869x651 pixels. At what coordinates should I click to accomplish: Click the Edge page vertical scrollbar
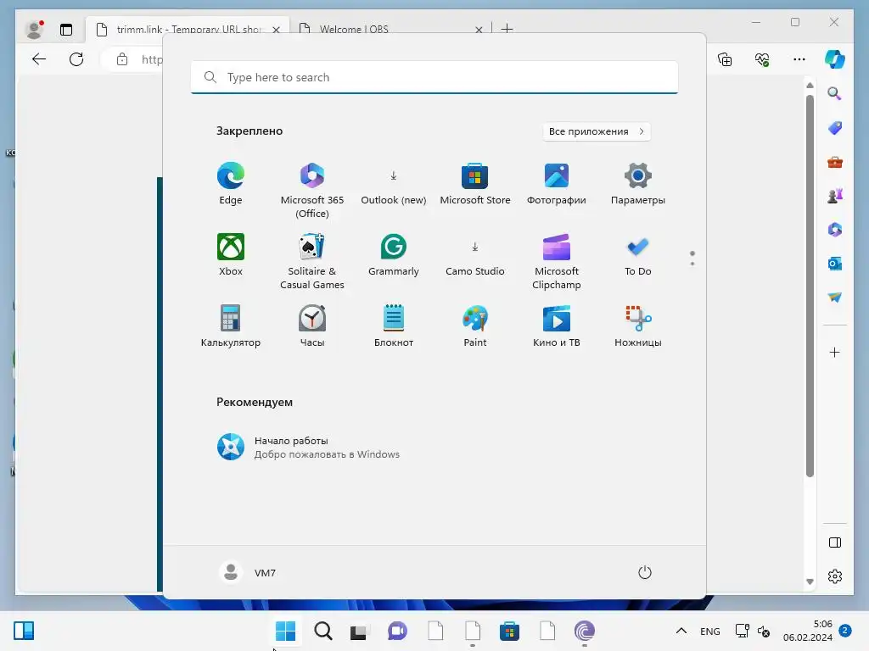(x=810, y=287)
